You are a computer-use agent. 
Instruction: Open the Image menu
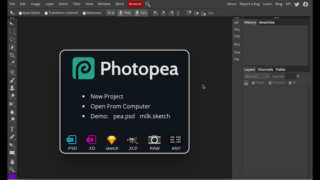coord(35,4)
